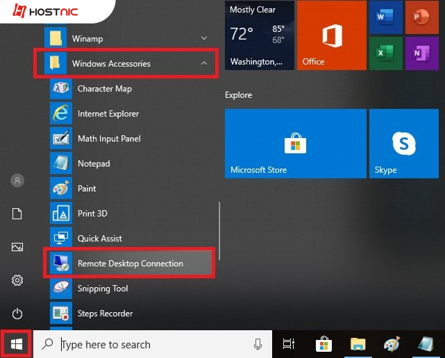The height and width of the screenshot is (358, 445).
Task: Select Print 3D text label
Action: [92, 214]
